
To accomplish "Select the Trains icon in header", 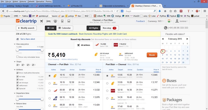I will [x=62, y=21].
